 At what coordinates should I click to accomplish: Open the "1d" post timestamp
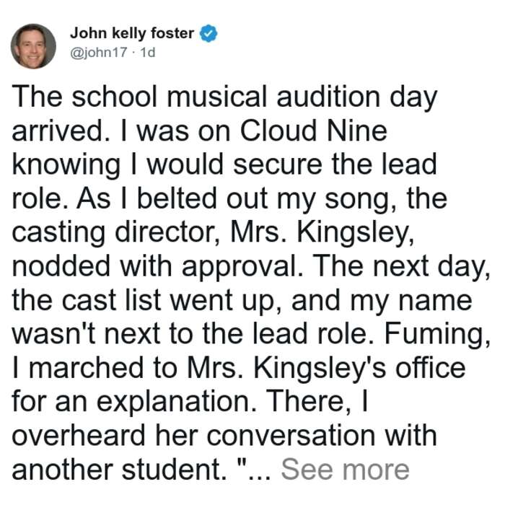(148, 53)
